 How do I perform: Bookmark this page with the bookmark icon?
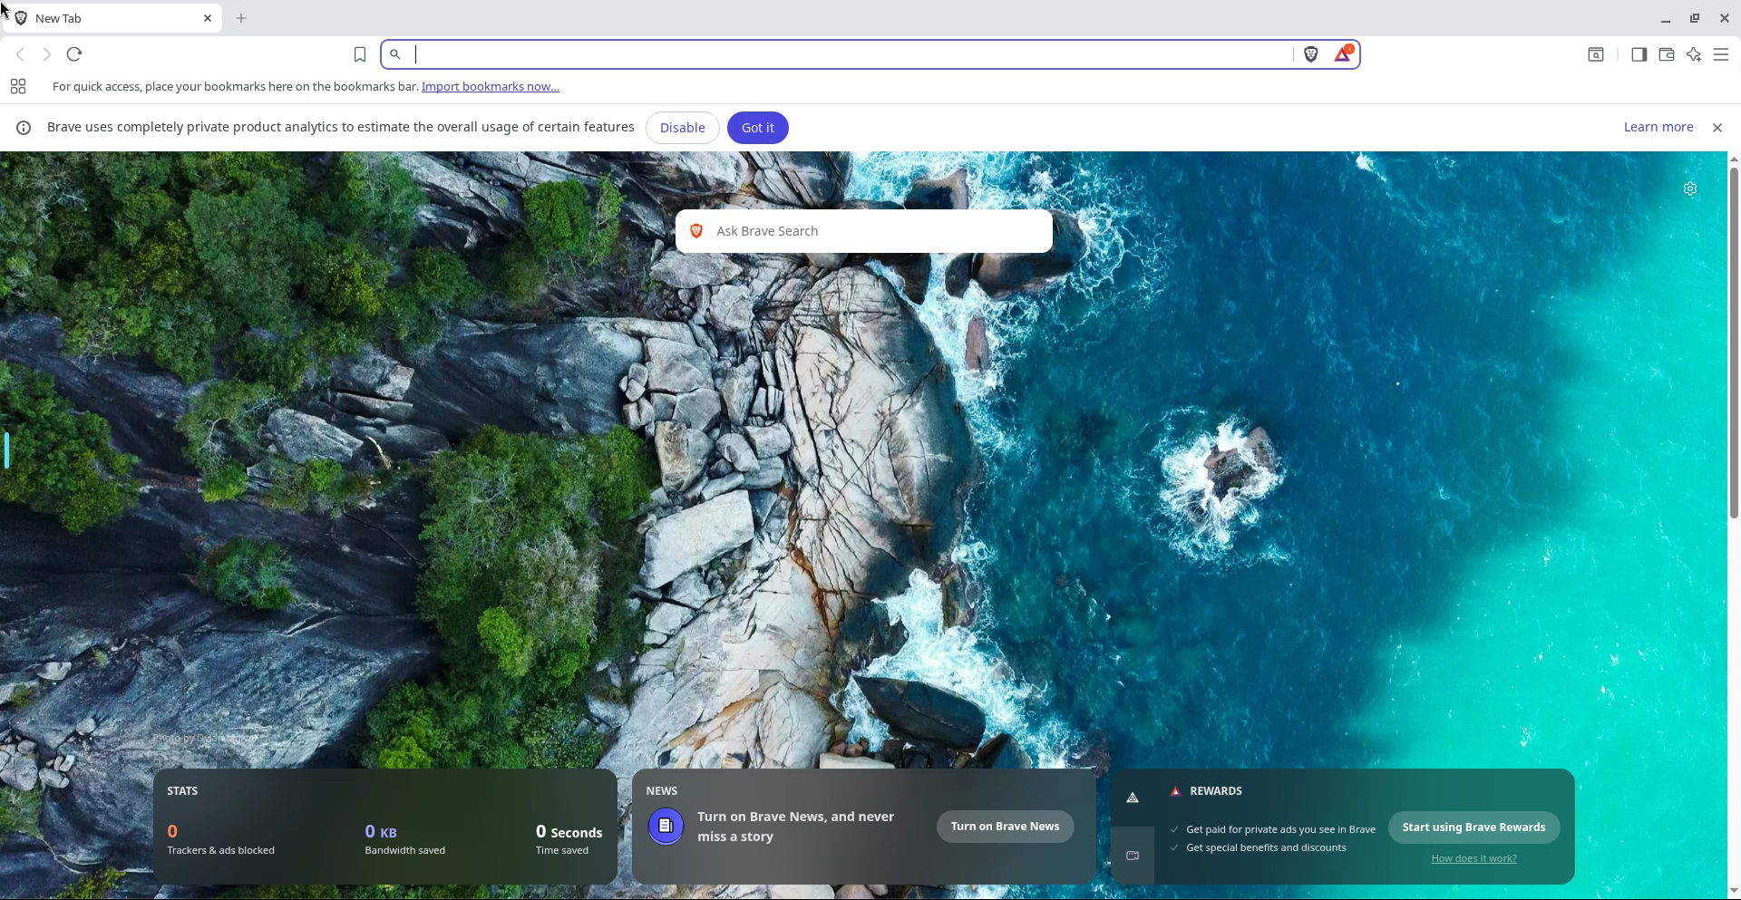[x=360, y=54]
